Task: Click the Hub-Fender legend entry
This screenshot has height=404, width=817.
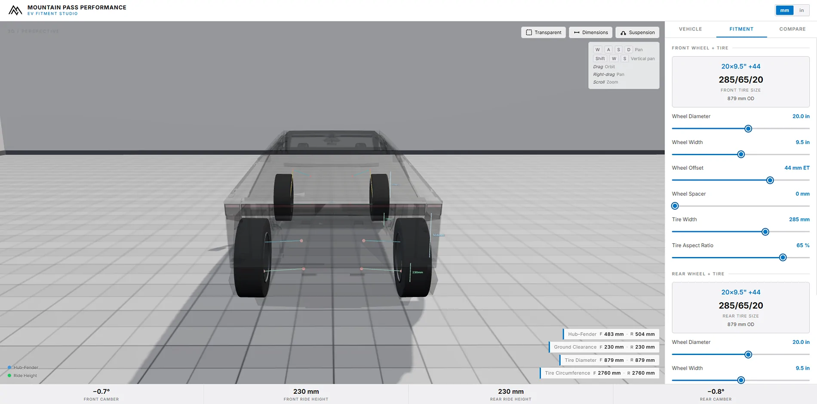Action: (23, 367)
